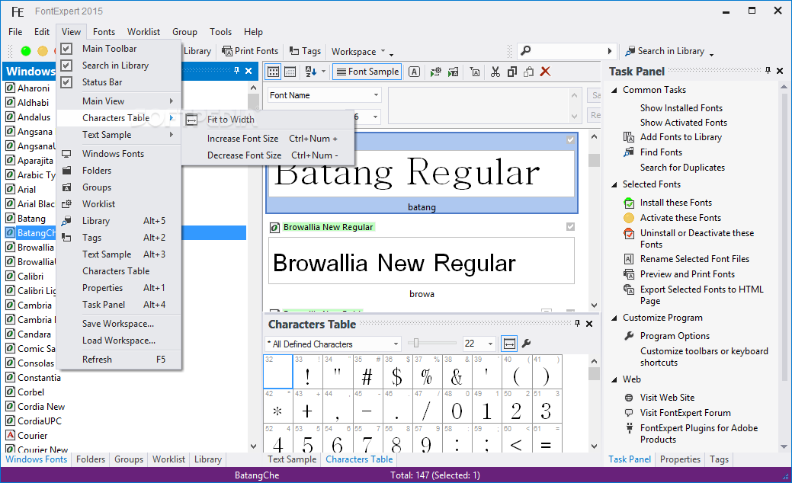The image size is (792, 483).
Task: Open the All Defined Characters dropdown
Action: 396,344
